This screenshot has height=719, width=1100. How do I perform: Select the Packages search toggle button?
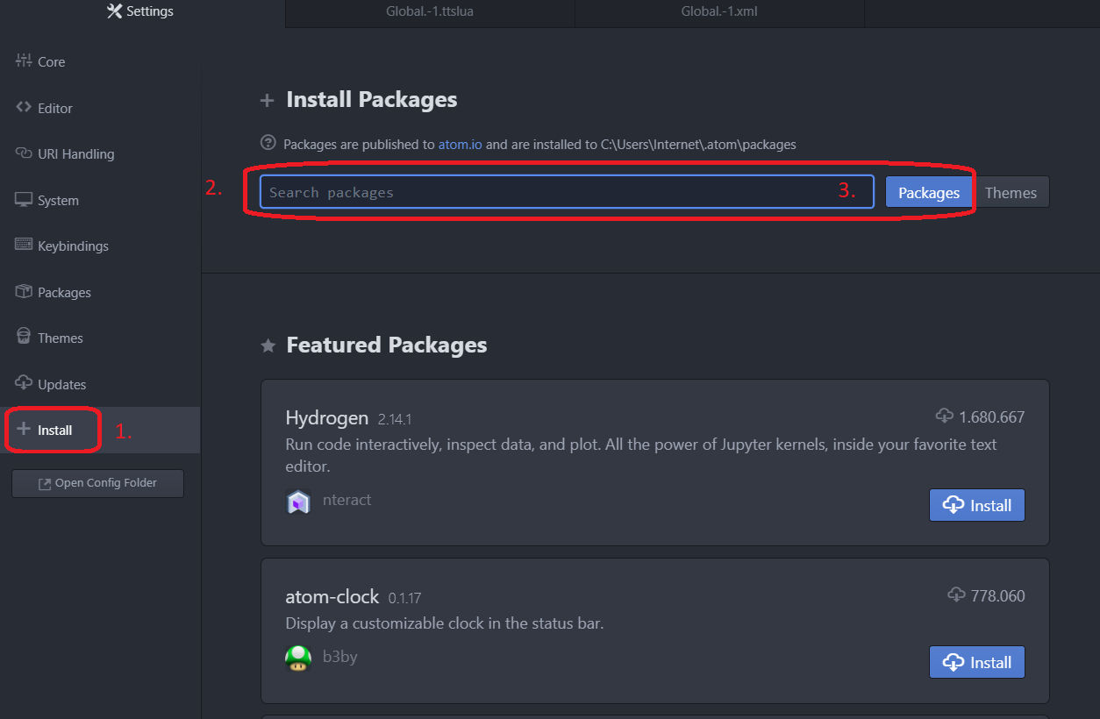(928, 193)
